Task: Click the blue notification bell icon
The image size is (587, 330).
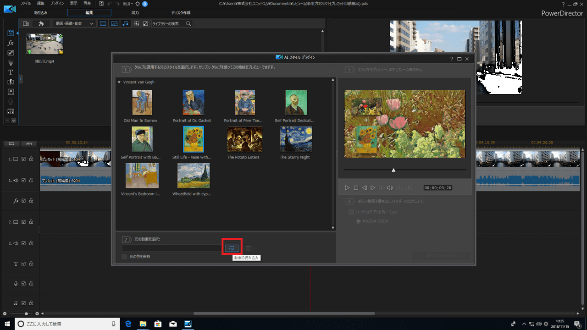Action: pyautogui.click(x=145, y=4)
